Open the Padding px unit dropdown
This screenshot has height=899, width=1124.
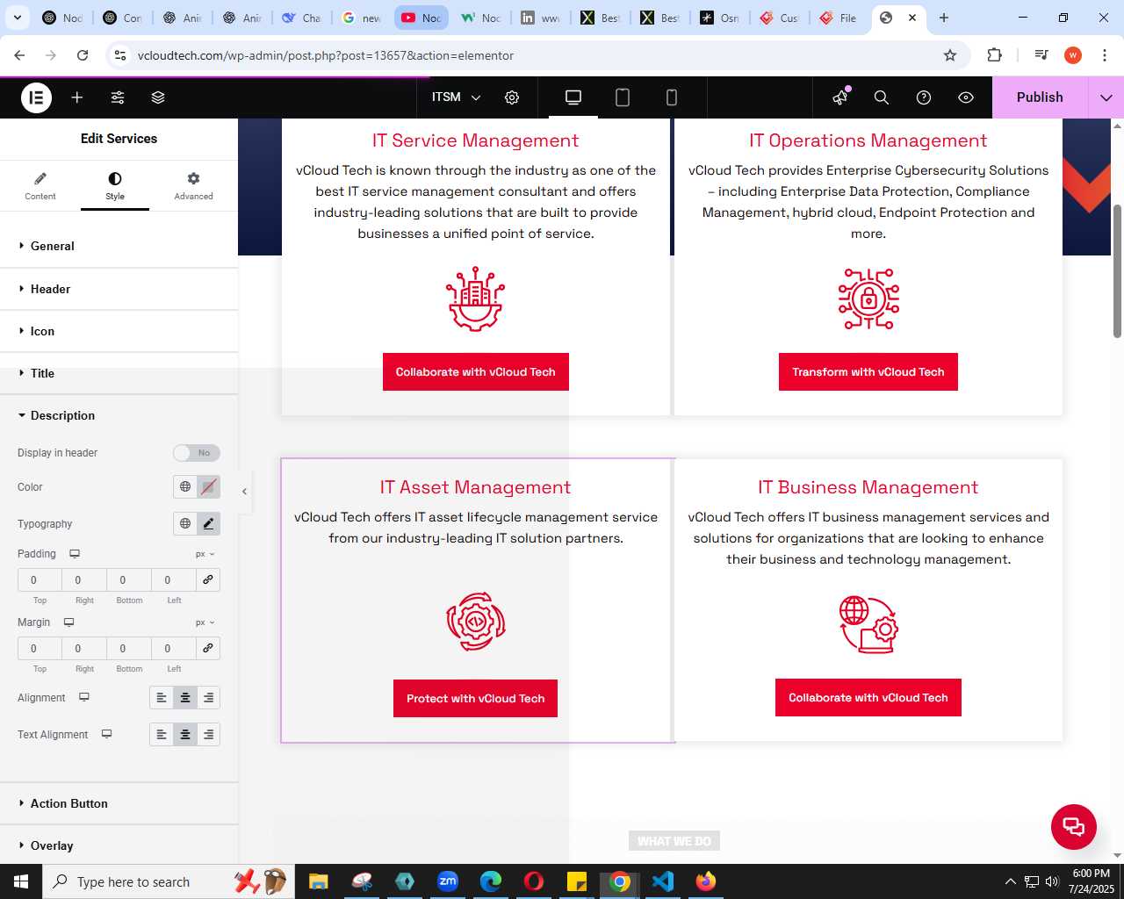(205, 554)
